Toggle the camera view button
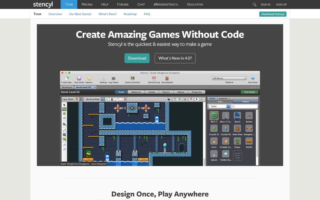Screen dimensions: 320x200 pyautogui.click(x=169, y=99)
